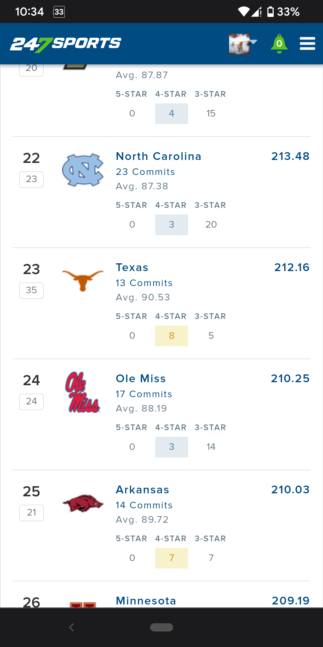Tap the 247Sports logo
323x647 pixels.
[65, 44]
